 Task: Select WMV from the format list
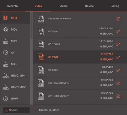click(15, 99)
